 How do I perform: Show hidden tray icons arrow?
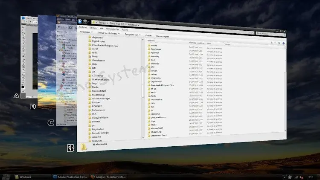284,177
